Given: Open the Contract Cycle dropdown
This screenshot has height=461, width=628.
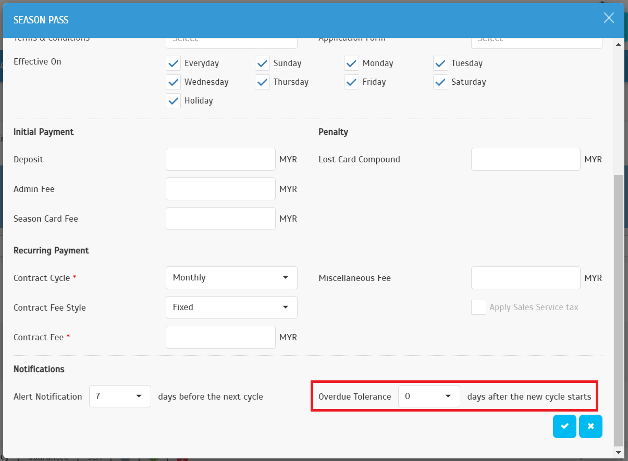Looking at the screenshot, I should pyautogui.click(x=231, y=278).
